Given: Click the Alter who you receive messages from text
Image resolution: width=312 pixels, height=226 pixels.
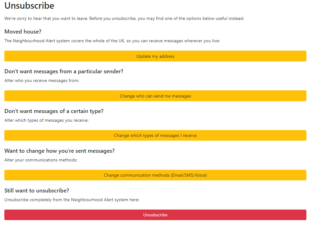Looking at the screenshot, I should pyautogui.click(x=42, y=80).
